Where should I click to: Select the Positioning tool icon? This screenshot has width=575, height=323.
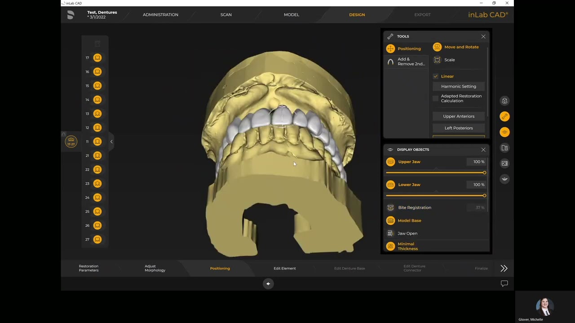[390, 48]
